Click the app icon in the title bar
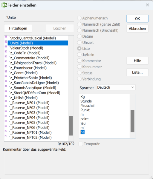The width and height of the screenshot is (153, 179). point(4,5)
